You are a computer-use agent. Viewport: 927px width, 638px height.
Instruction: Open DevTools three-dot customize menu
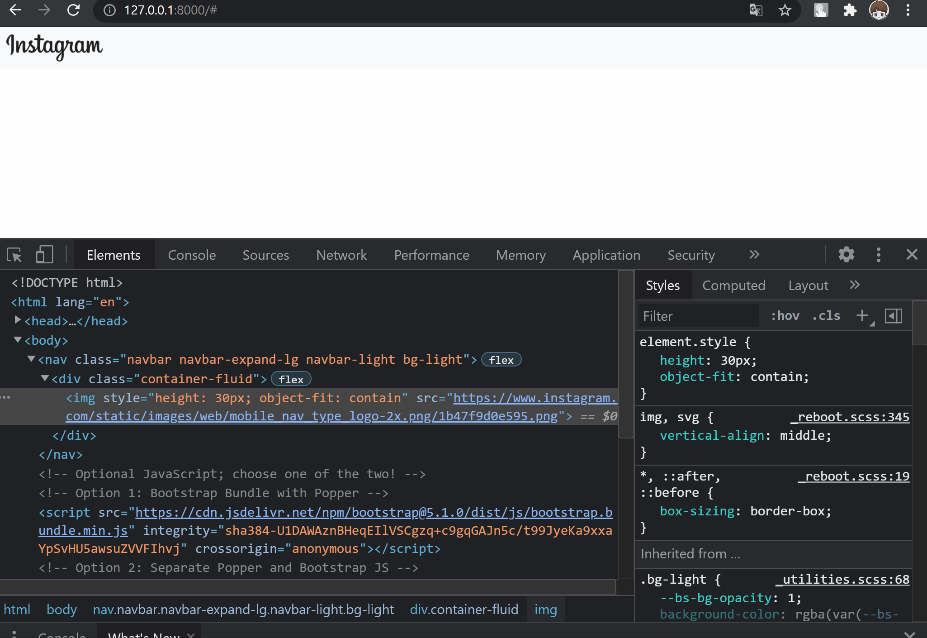coord(878,255)
